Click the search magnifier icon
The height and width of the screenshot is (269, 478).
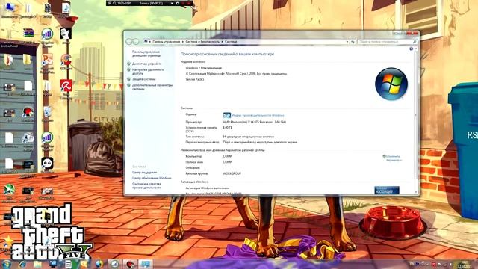[415, 42]
